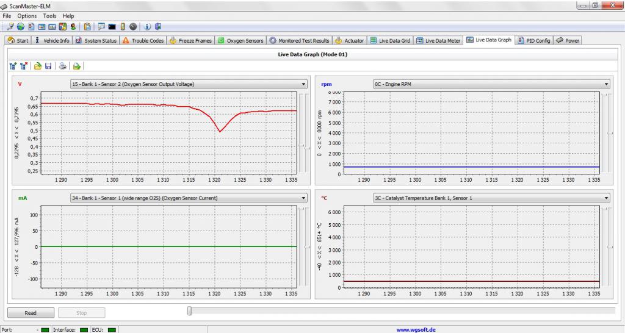625x333 pixels.
Task: Click the clipboard icon in main toolbar
Action: 87,27
